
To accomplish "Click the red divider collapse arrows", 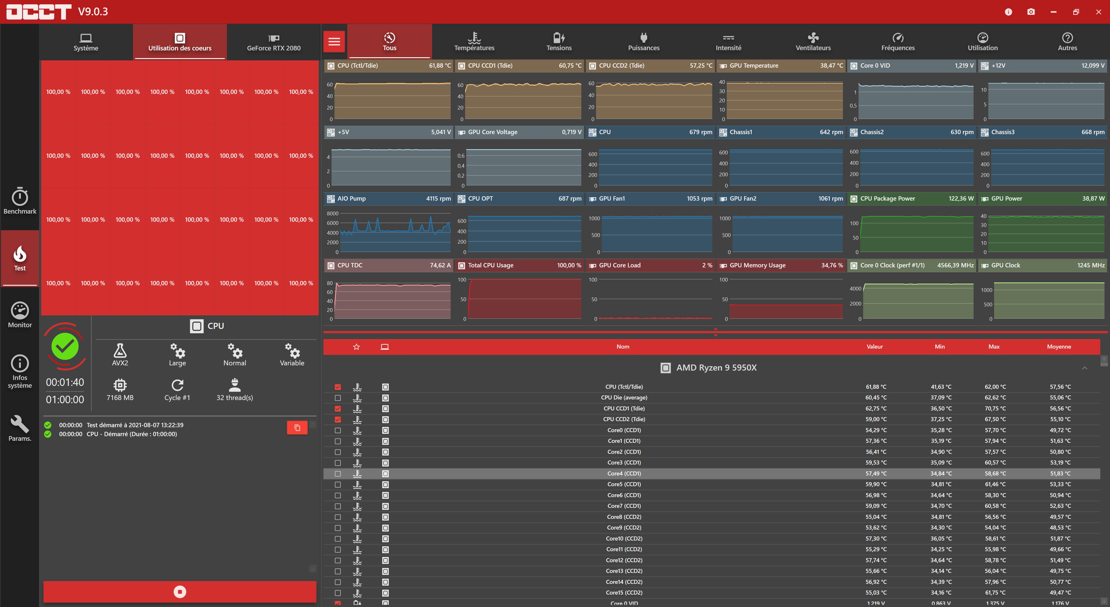I will coord(715,332).
